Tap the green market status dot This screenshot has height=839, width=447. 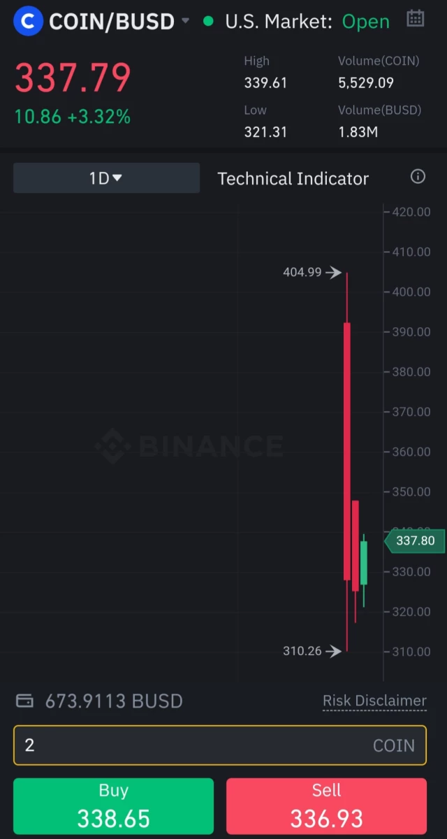click(208, 21)
